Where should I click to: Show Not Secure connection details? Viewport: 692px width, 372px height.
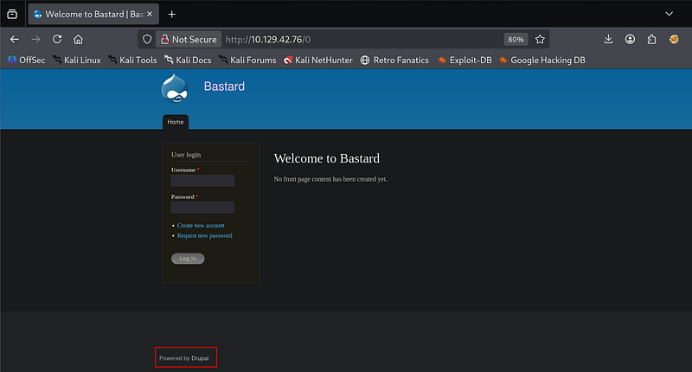[x=188, y=39]
